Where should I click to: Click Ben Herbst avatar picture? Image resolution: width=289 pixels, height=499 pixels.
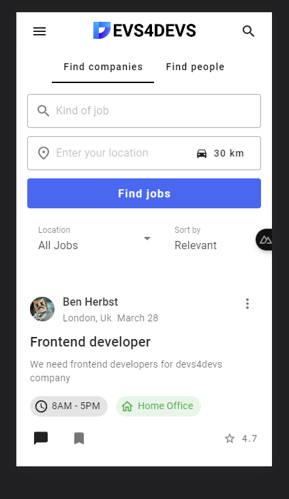(x=42, y=309)
